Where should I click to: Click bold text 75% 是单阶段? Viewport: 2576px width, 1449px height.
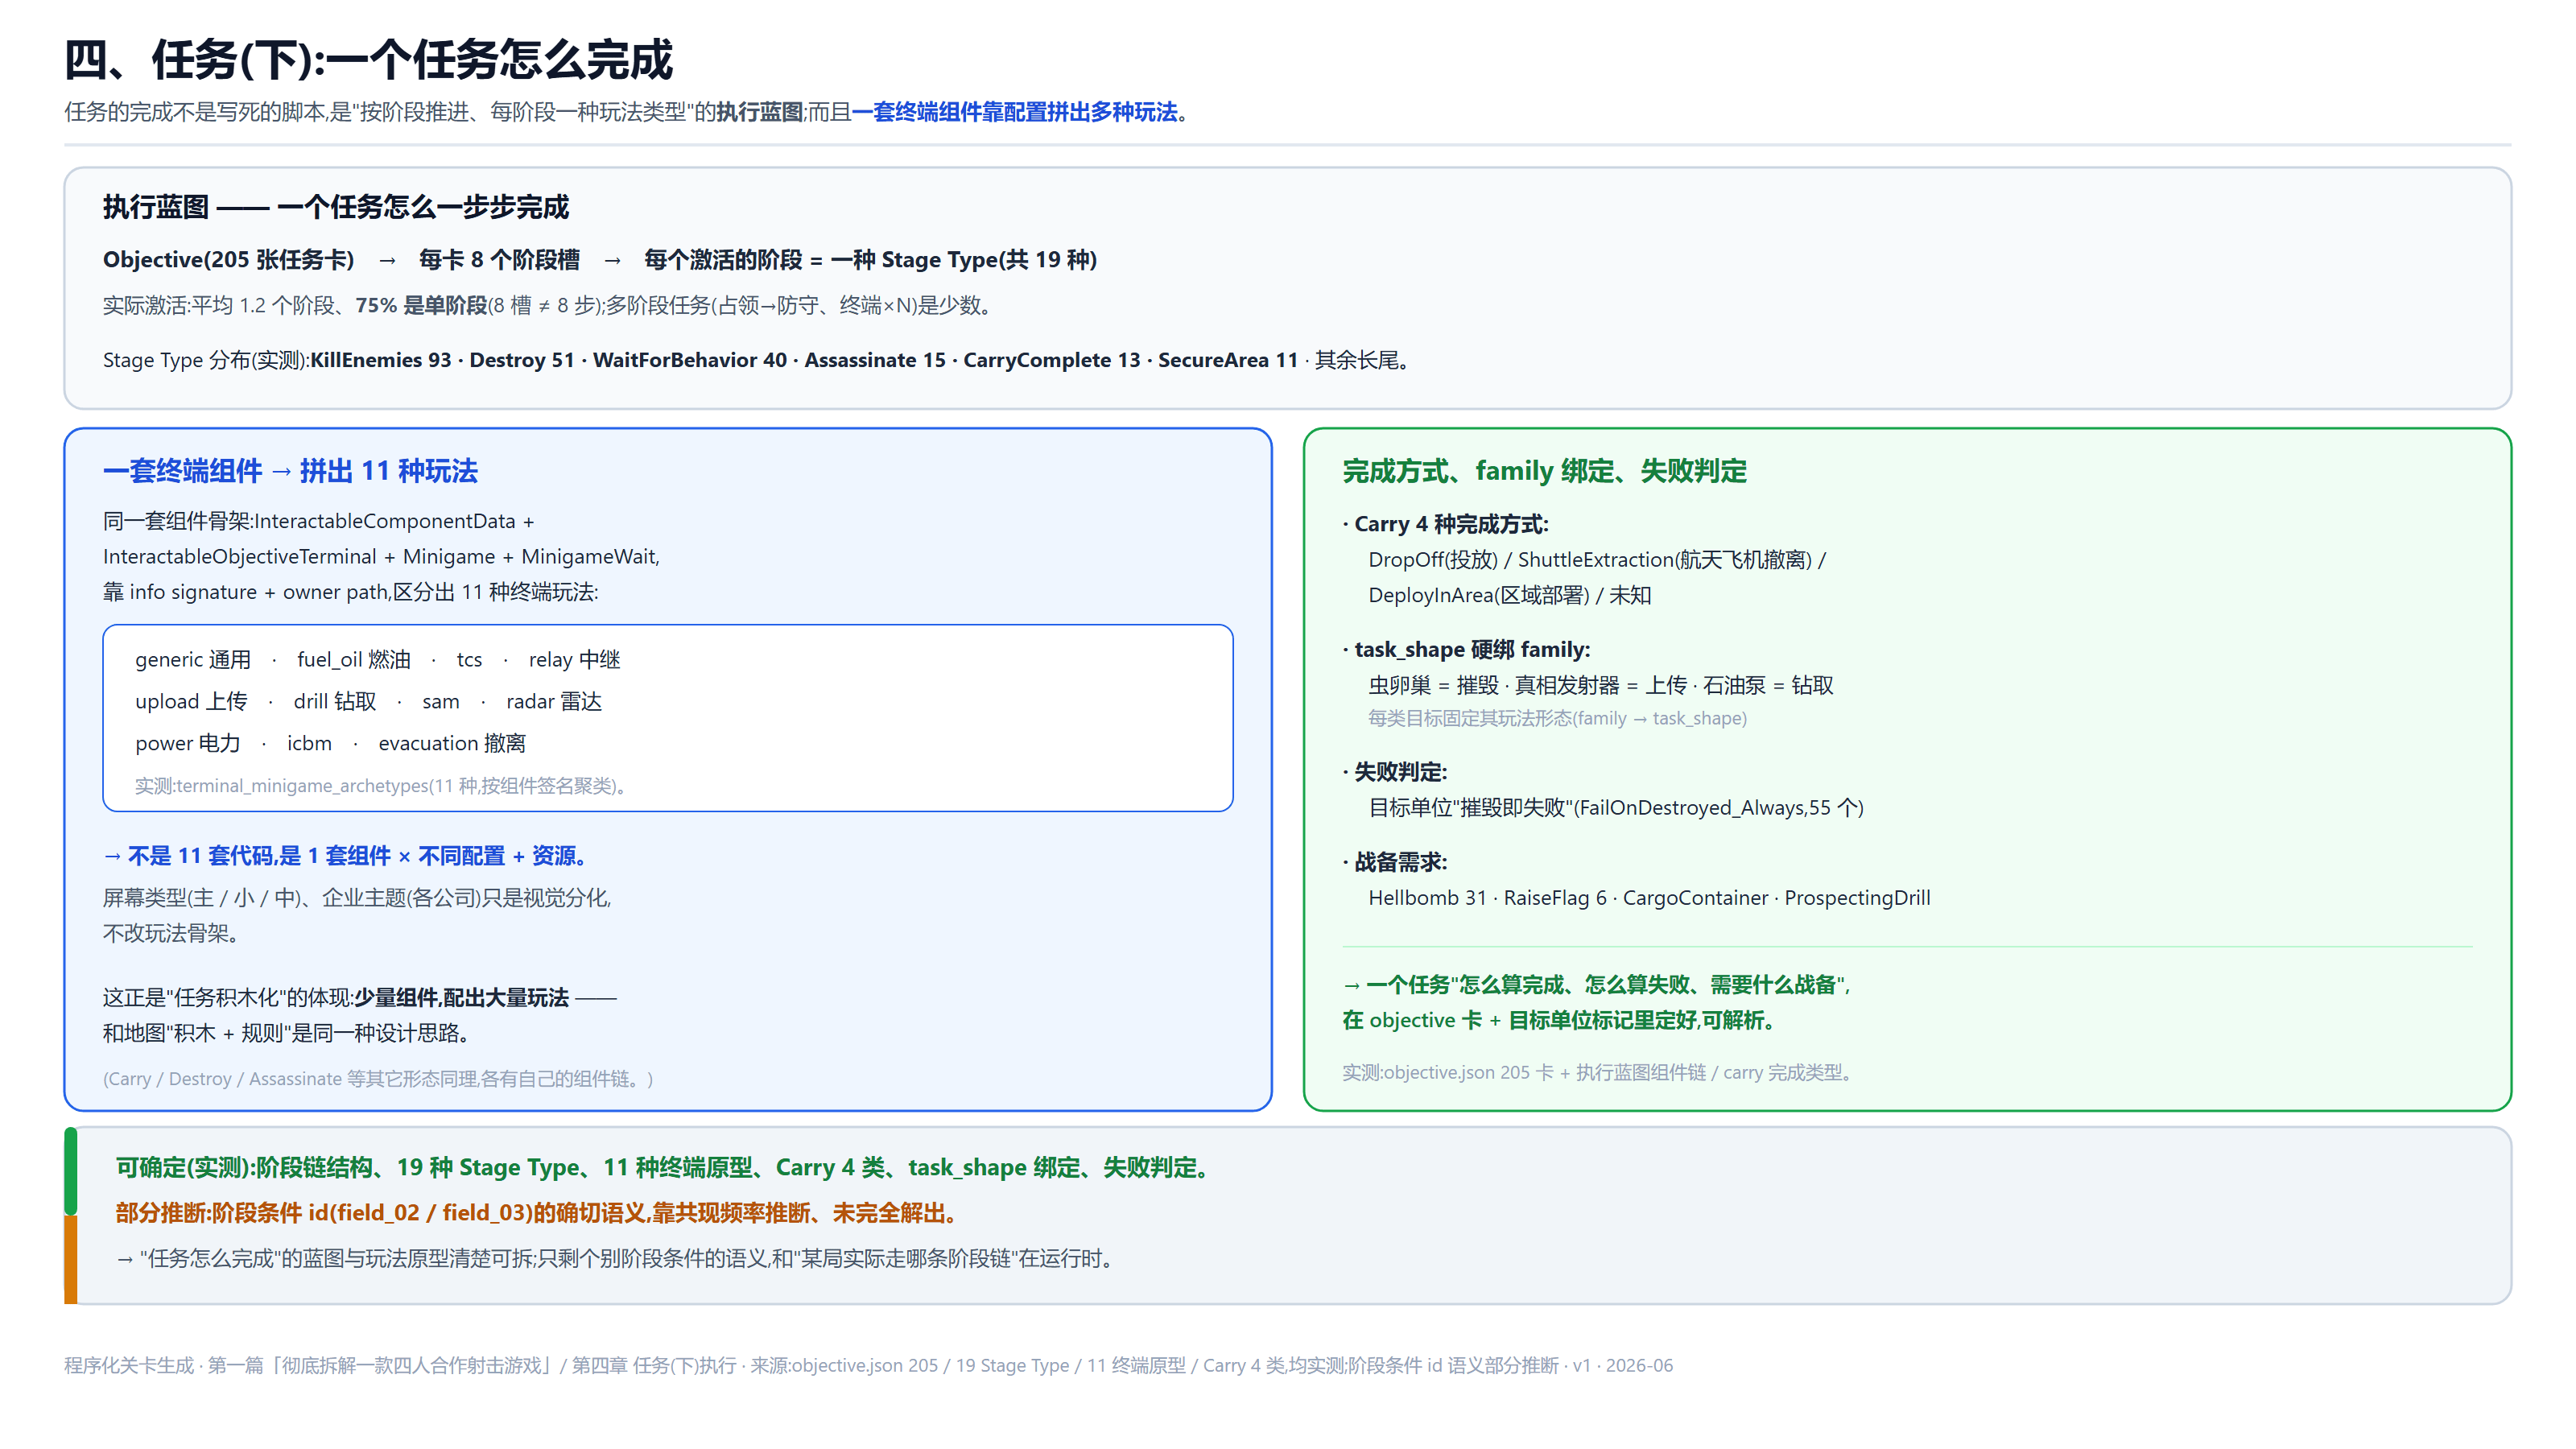(x=421, y=305)
